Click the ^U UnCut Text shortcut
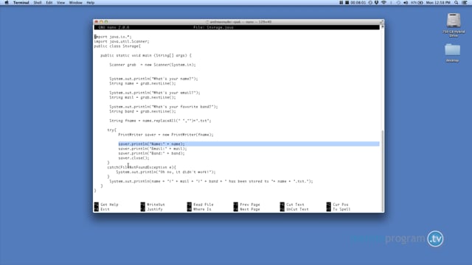472x265 pixels. (x=294, y=209)
